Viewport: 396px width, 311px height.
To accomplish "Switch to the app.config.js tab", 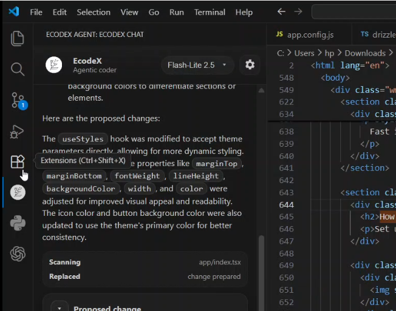I will point(309,35).
